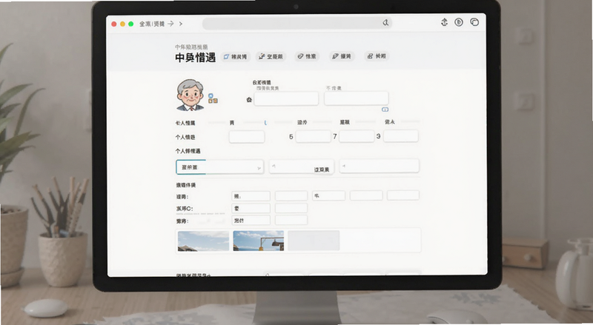Click the small blue icon beside the avatar
593x325 pixels.
click(211, 96)
